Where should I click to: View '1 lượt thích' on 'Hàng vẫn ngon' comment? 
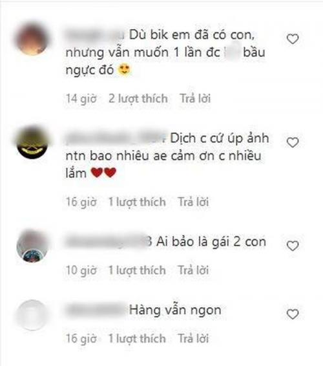[137, 338]
